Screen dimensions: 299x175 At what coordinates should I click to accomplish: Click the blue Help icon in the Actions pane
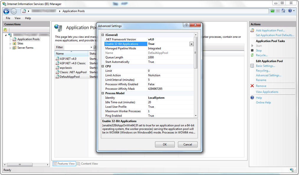pos(252,98)
